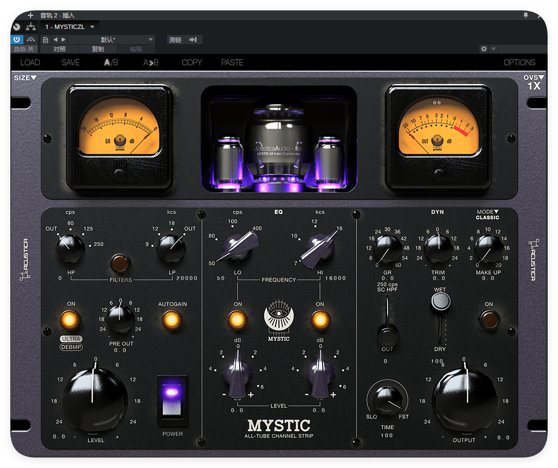The height and width of the screenshot is (468, 558).
Task: Click the large input LEVEL knob
Action: (94, 400)
